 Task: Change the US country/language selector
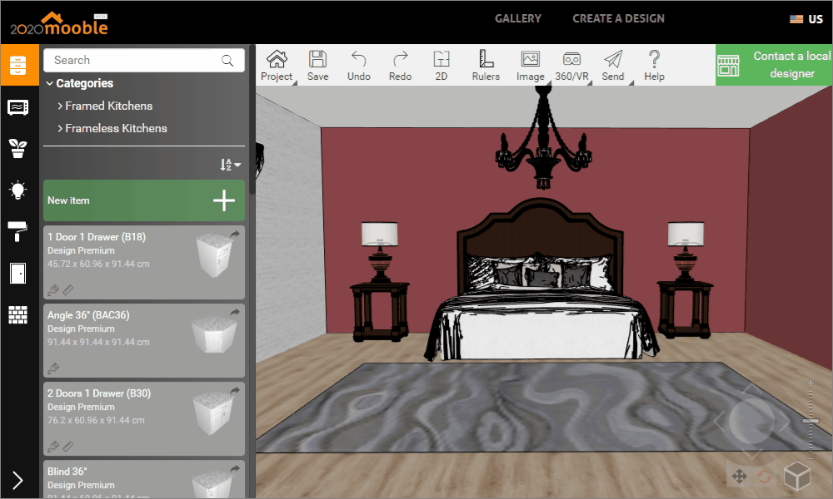tap(806, 19)
